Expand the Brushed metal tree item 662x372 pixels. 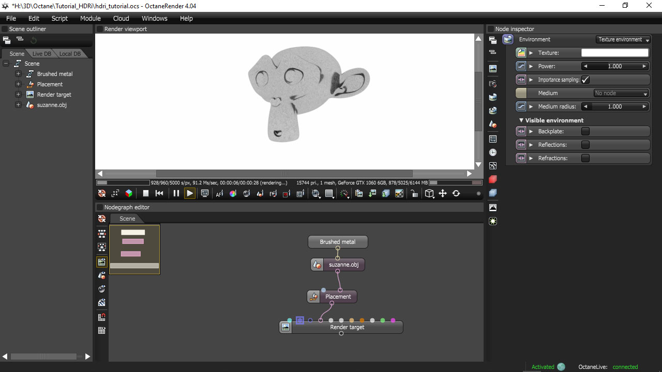tap(18, 74)
